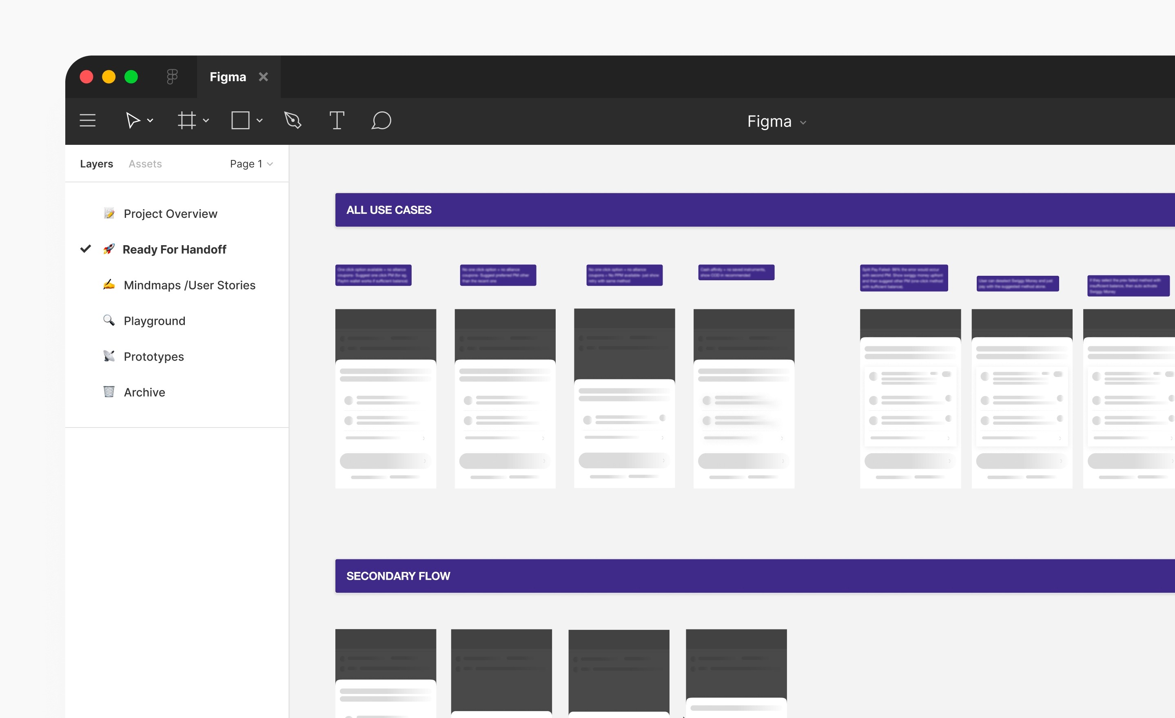Select the Comment tool
Image resolution: width=1175 pixels, height=718 pixels.
coord(381,121)
